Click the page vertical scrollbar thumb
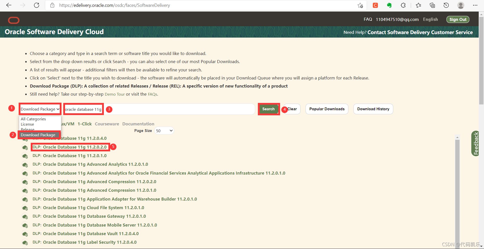The image size is (484, 249). 481,61
